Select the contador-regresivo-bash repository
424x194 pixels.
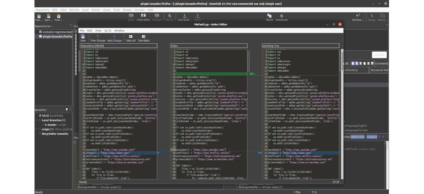click(x=57, y=32)
